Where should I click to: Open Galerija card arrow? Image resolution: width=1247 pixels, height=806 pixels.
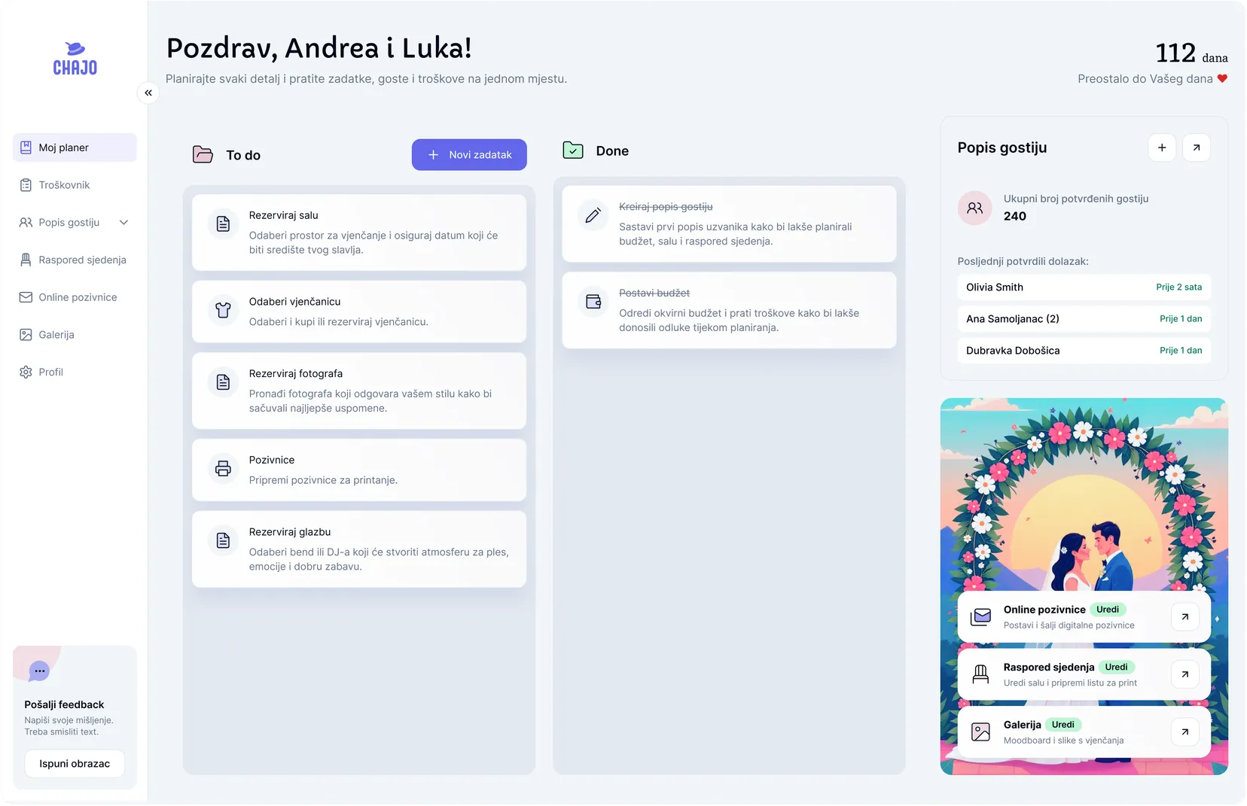[x=1185, y=731]
